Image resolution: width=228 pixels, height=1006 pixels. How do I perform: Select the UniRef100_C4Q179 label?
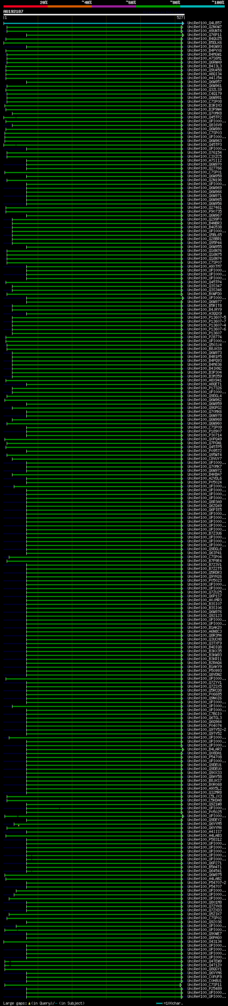204,94
